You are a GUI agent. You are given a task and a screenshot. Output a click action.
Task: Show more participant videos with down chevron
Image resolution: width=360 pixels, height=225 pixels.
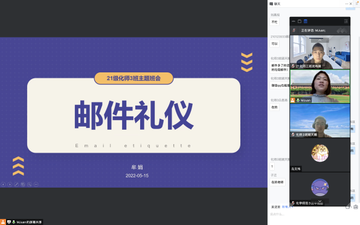[320, 201]
